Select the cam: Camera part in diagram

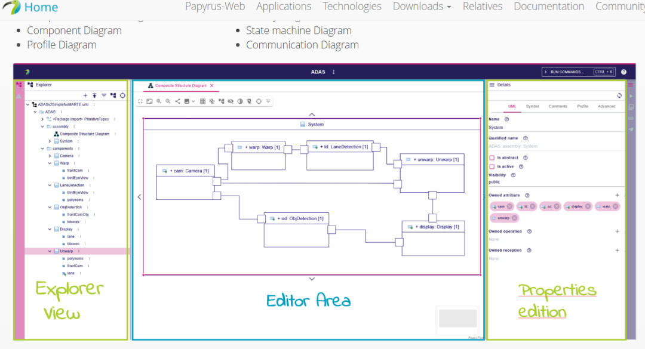click(x=185, y=182)
